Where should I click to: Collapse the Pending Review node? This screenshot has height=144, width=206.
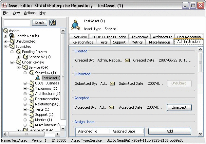pyautogui.click(x=12, y=52)
